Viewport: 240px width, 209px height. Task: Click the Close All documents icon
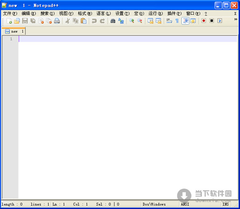tap(49, 21)
